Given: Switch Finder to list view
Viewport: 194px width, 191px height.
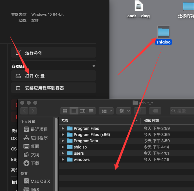Looking at the screenshot, I should (x=74, y=111).
